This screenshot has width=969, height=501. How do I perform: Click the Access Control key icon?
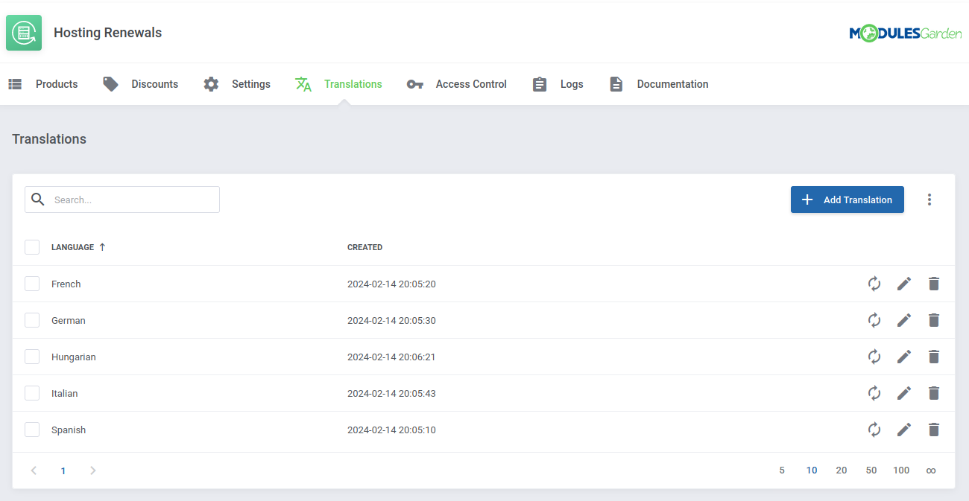coord(414,84)
